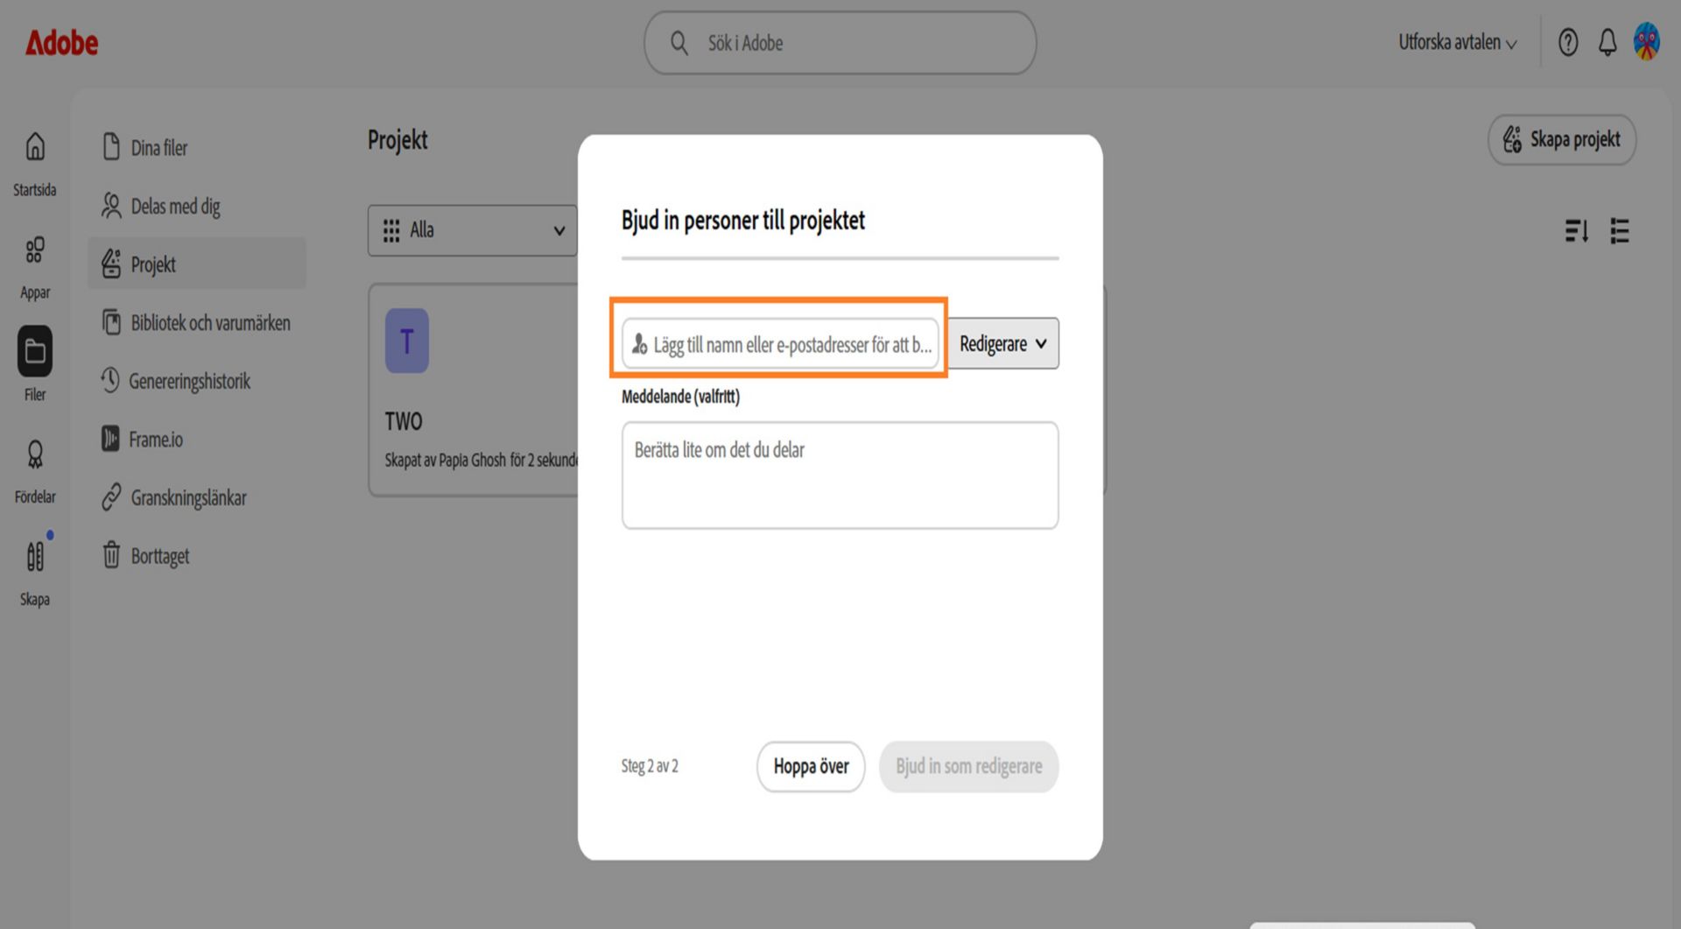Open Bibliotek och varumärken
The height and width of the screenshot is (929, 1681).
197,322
